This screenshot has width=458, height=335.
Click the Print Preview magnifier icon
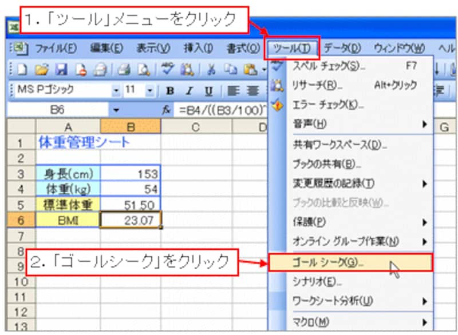(144, 70)
